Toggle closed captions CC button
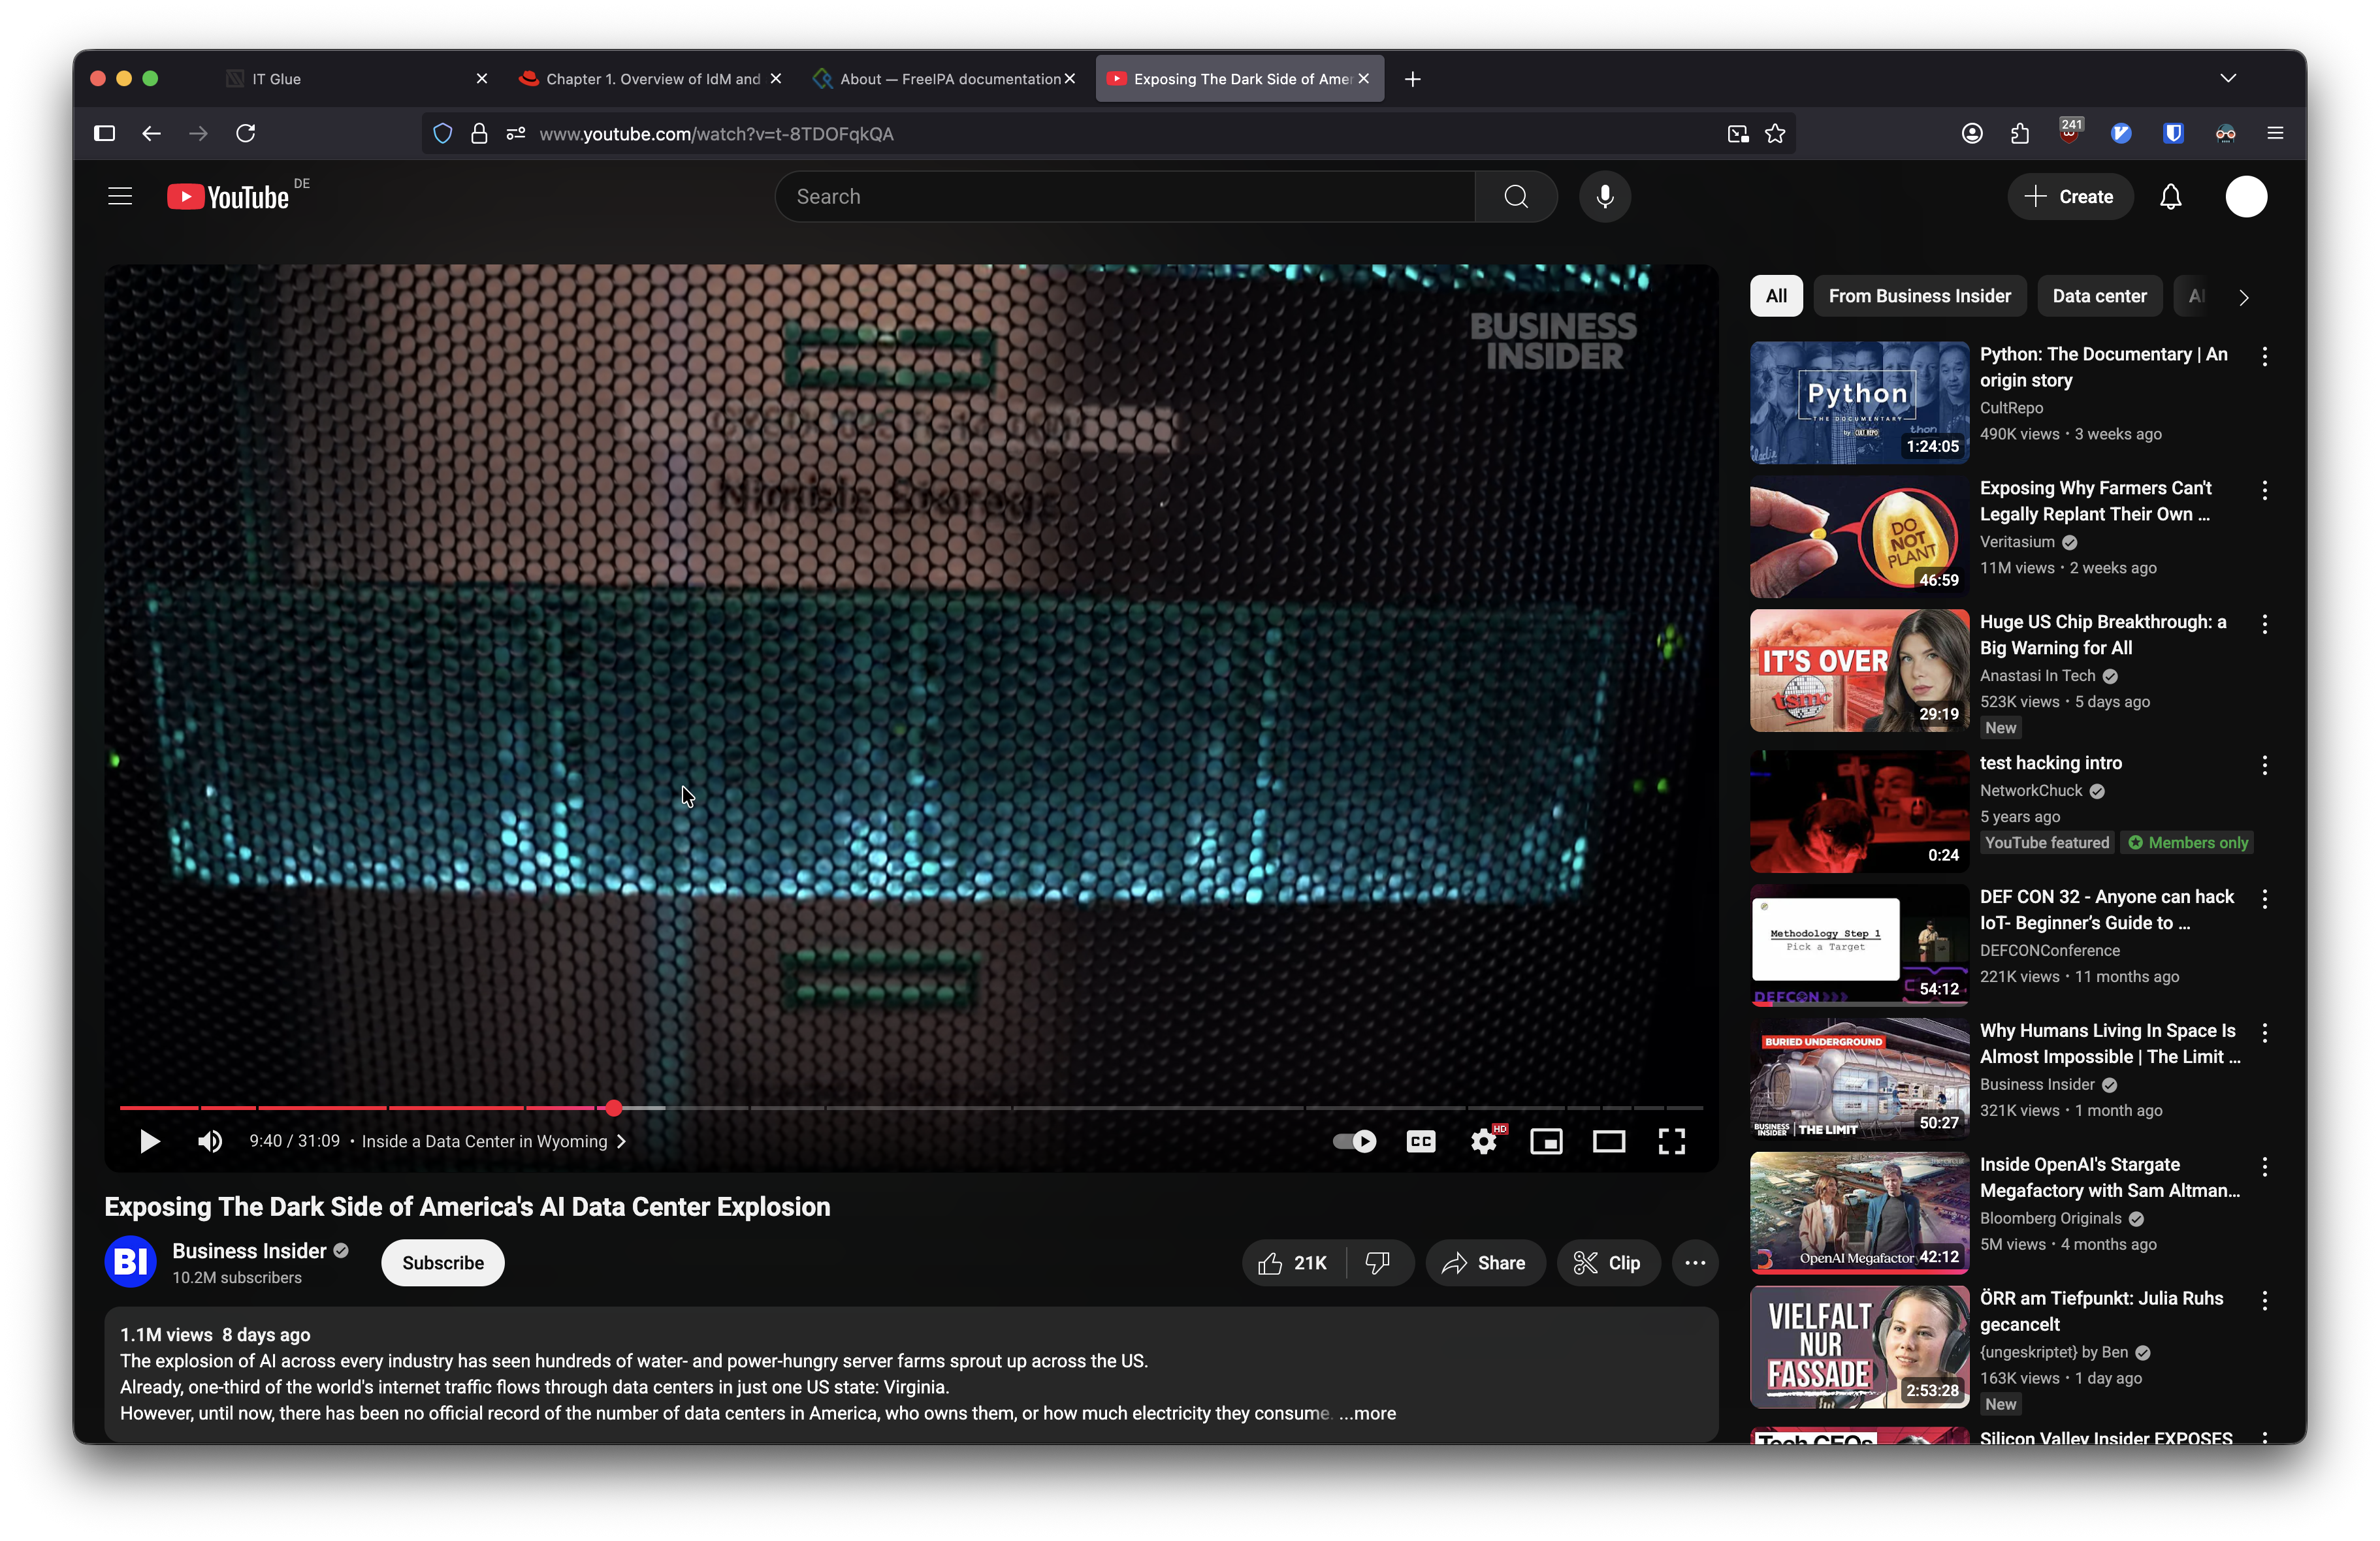The width and height of the screenshot is (2380, 1541). pos(1420,1141)
